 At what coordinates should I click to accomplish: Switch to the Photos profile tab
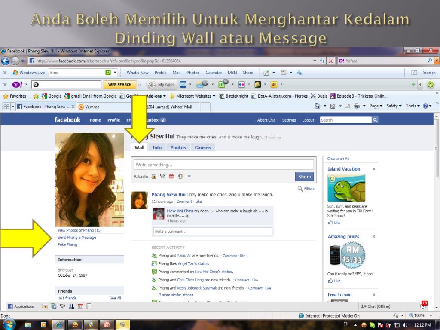pyautogui.click(x=178, y=148)
